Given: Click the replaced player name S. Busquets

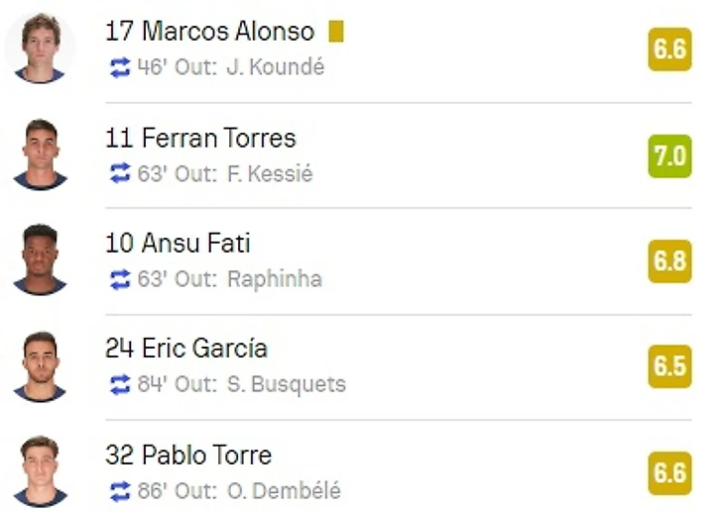Looking at the screenshot, I should coord(287,384).
